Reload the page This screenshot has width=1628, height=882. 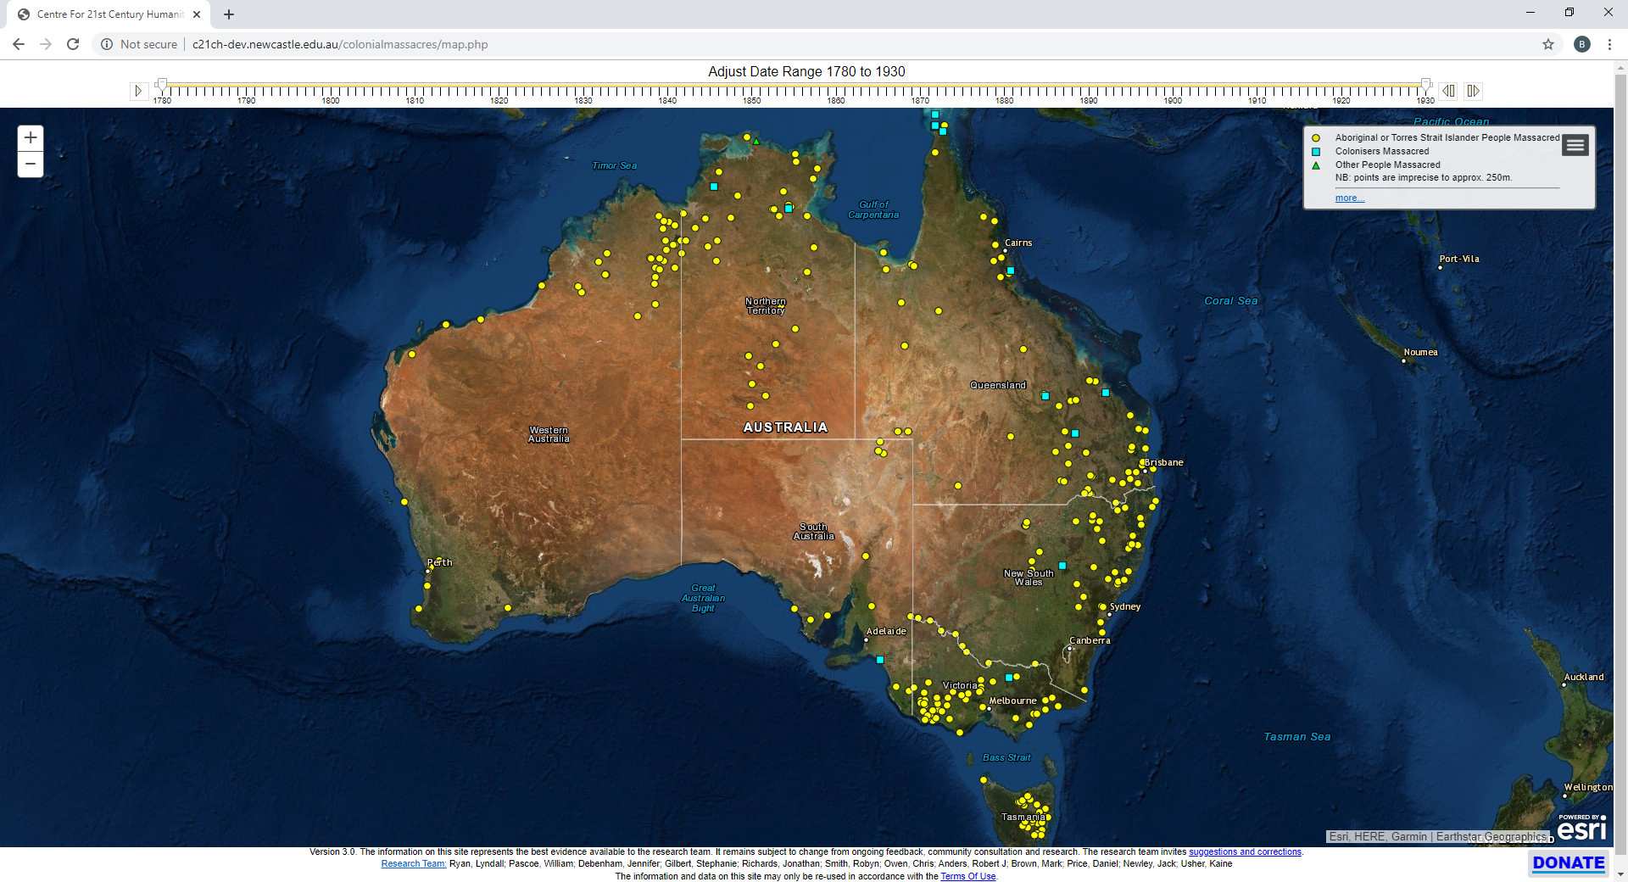73,44
